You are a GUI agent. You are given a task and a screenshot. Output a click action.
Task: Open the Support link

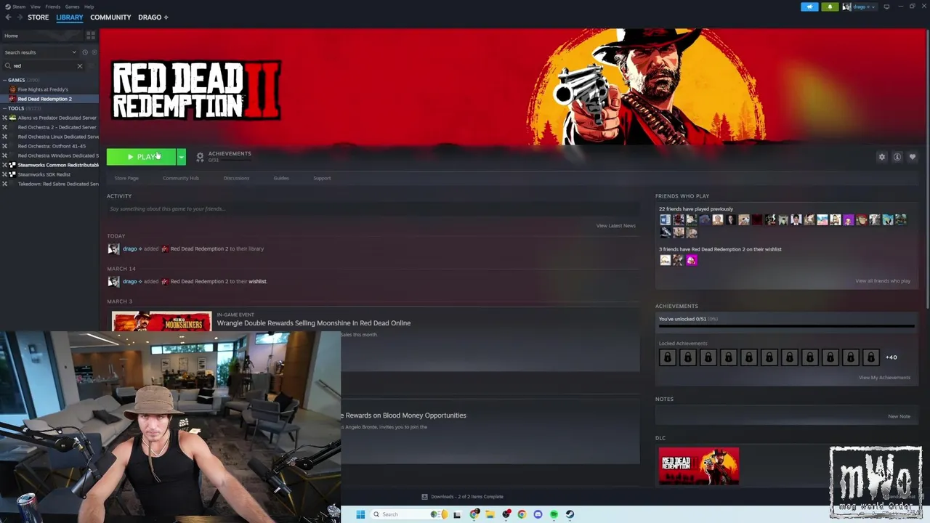(x=322, y=178)
